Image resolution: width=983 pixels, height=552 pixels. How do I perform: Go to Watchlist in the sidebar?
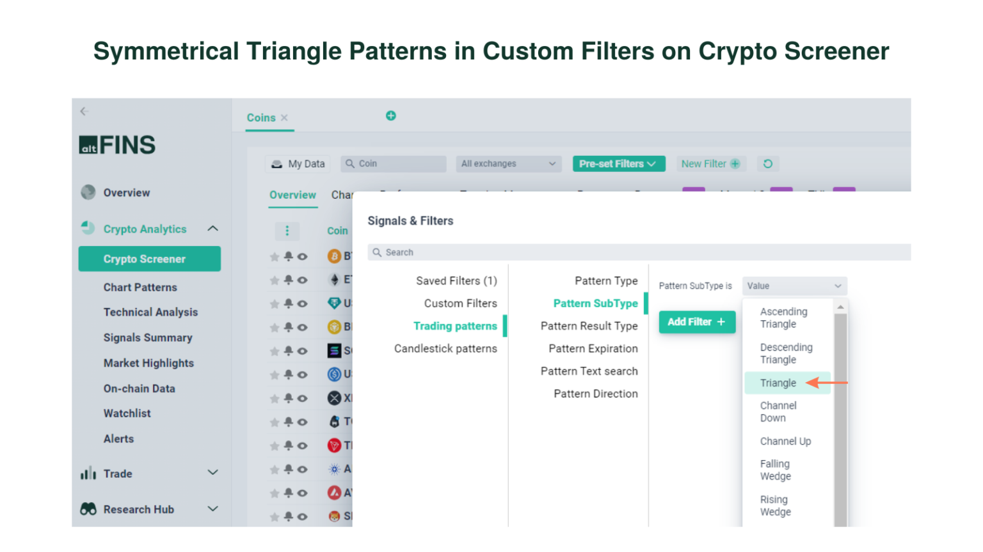click(x=127, y=413)
